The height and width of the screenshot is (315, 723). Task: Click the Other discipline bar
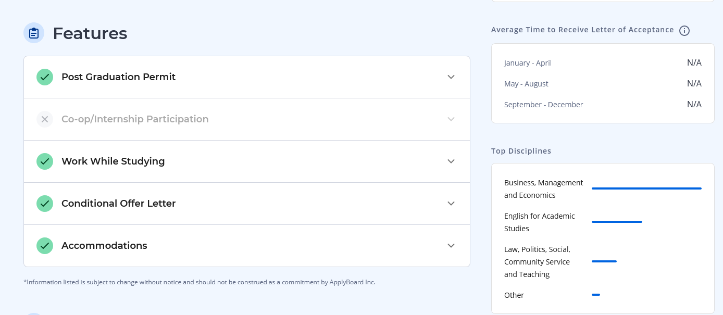(596, 295)
